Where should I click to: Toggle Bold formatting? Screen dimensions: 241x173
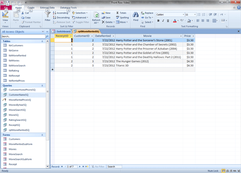pyautogui.click(x=159, y=20)
